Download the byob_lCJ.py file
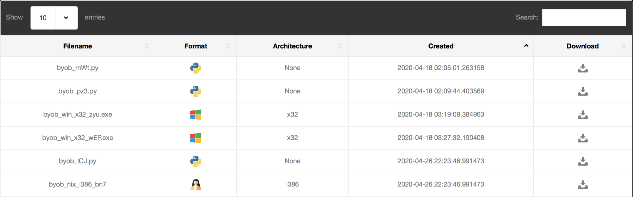The width and height of the screenshot is (633, 197). click(583, 161)
